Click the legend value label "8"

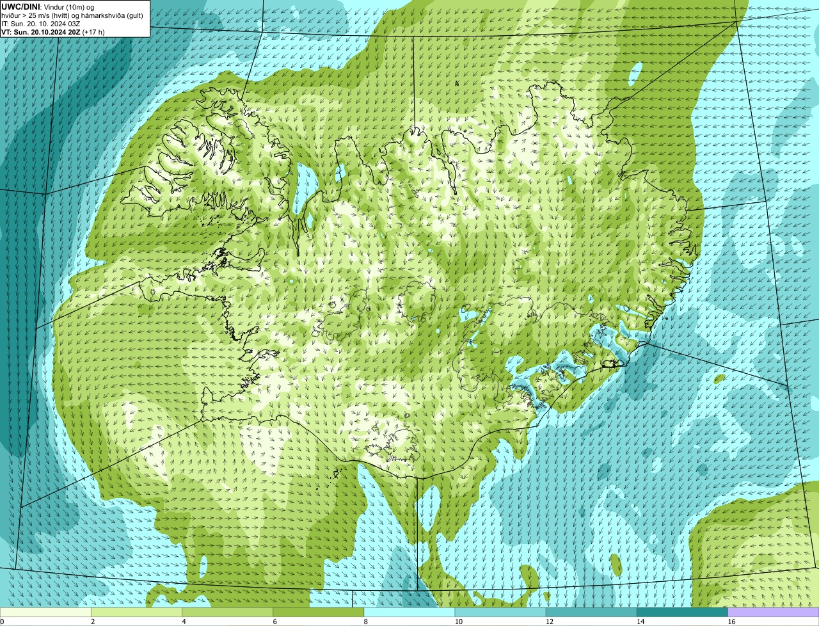(x=366, y=622)
